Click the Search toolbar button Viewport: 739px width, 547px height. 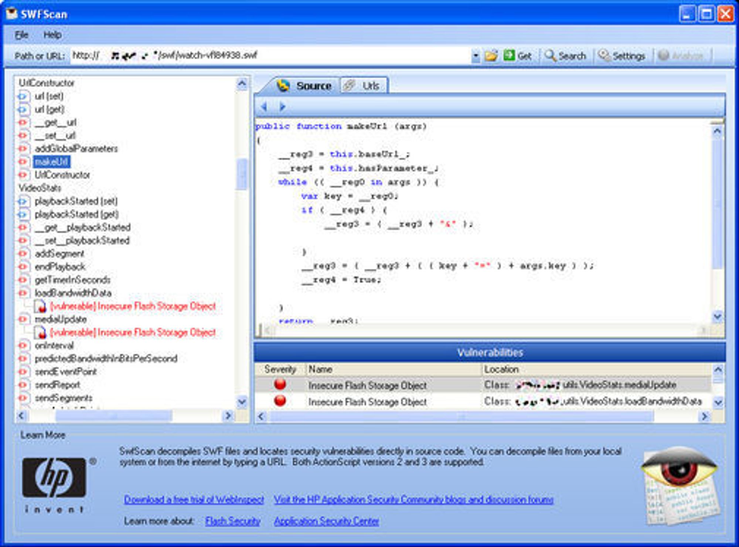pyautogui.click(x=566, y=56)
